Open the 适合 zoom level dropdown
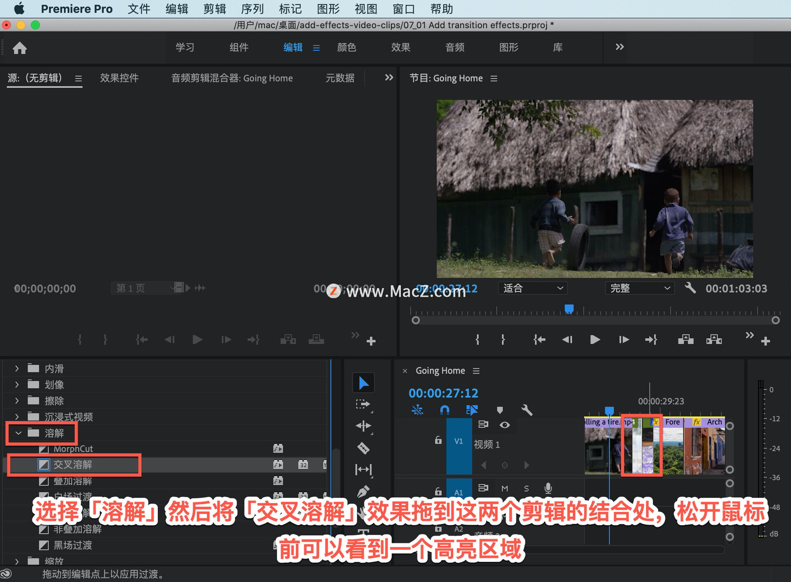This screenshot has width=791, height=582. pos(533,288)
